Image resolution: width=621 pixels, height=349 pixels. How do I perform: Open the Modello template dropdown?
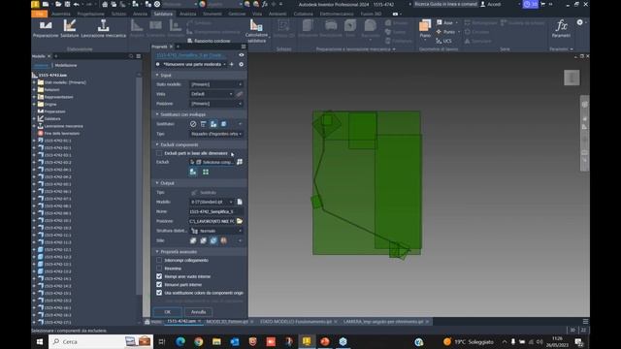point(212,202)
